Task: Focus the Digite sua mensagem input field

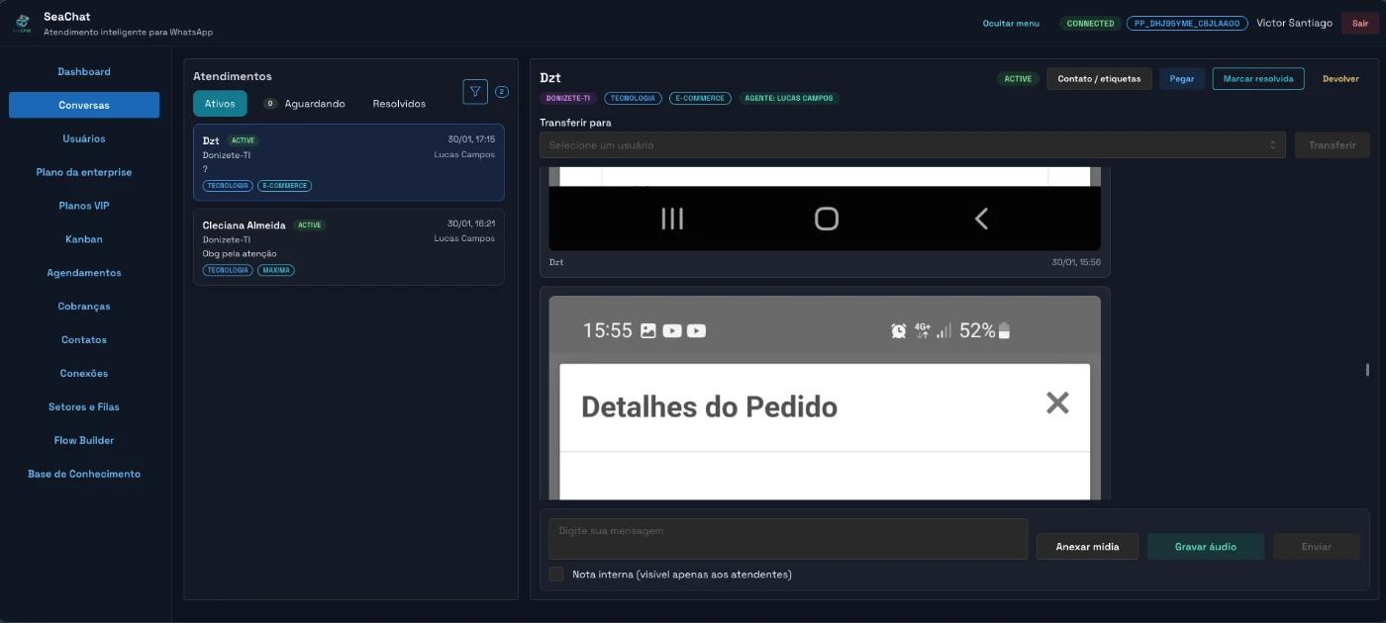Action: [x=787, y=539]
